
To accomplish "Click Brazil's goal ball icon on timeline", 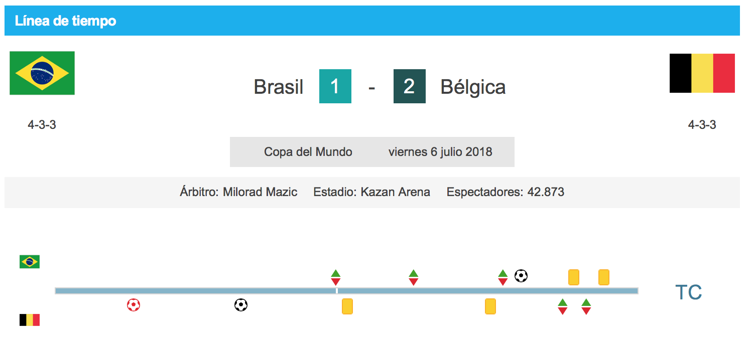I will [521, 276].
